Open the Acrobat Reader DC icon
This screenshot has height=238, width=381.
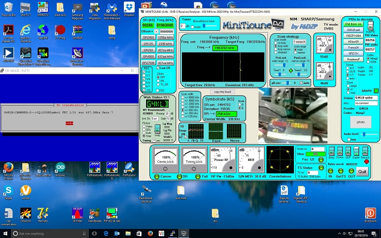pos(9,34)
